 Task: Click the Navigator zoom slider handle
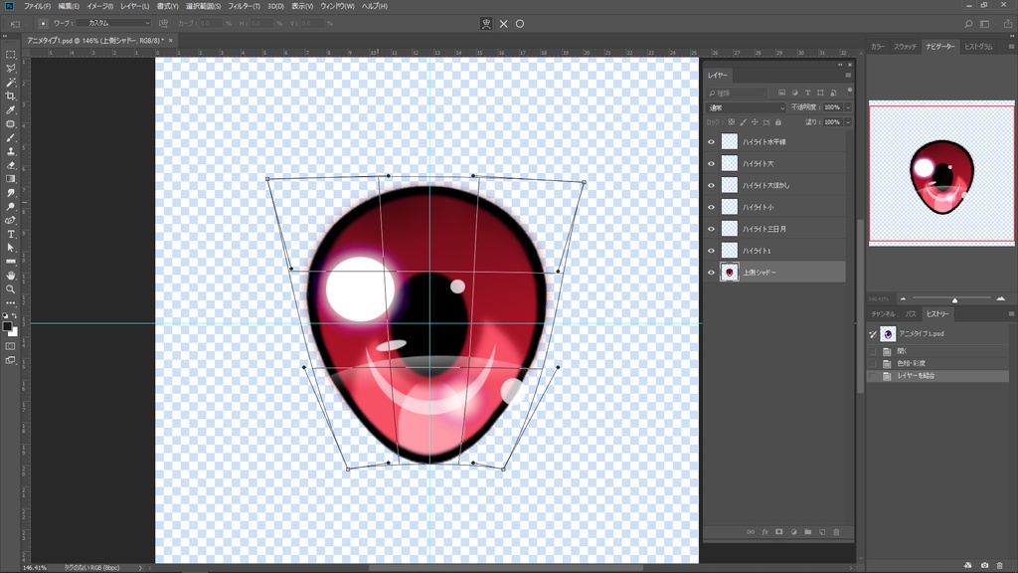954,299
